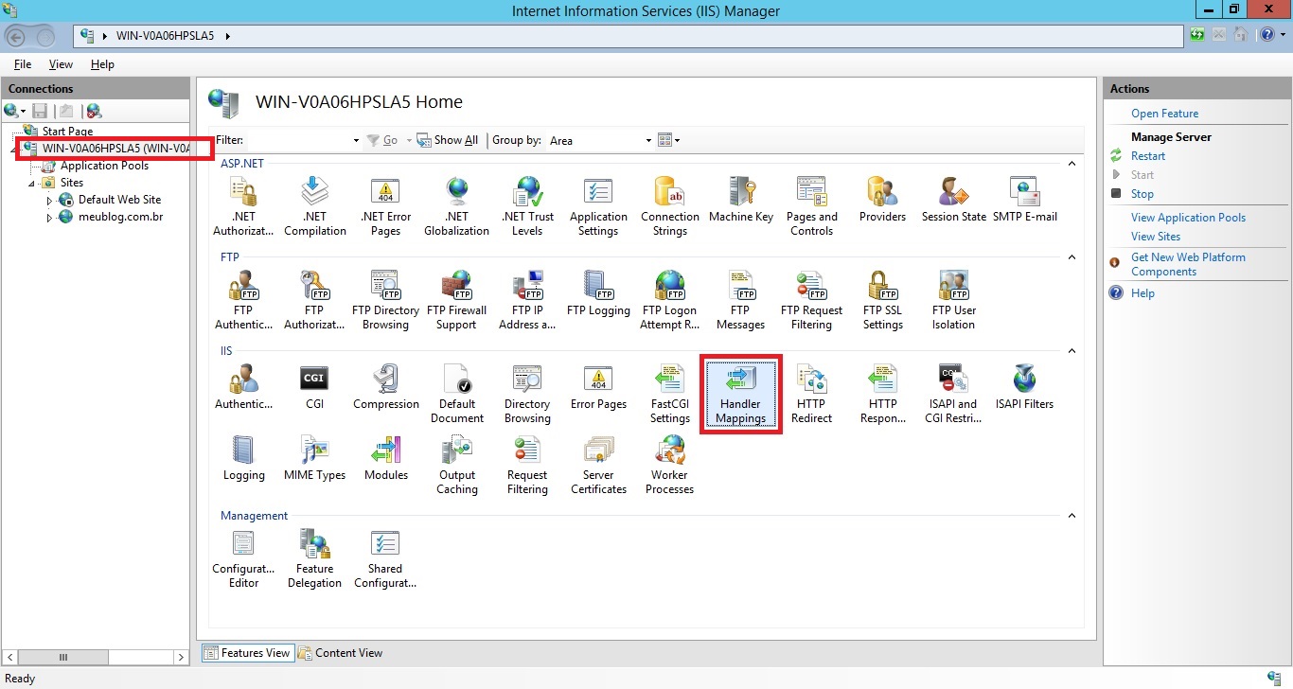Image resolution: width=1293 pixels, height=689 pixels.
Task: Open Compression feature
Action: 385,387
